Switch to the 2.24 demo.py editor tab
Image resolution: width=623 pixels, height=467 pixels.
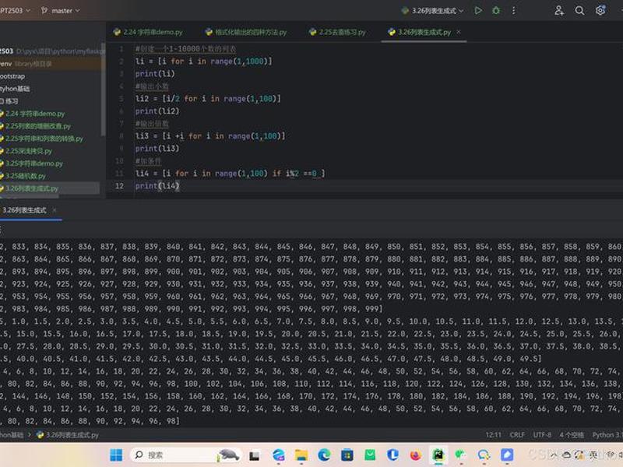click(x=148, y=32)
